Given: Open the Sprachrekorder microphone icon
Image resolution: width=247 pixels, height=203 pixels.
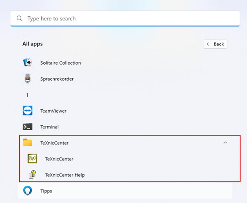Looking at the screenshot, I should pyautogui.click(x=28, y=79).
